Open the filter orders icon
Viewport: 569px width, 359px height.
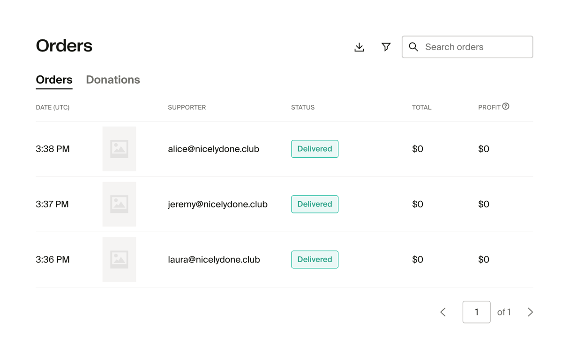point(386,47)
